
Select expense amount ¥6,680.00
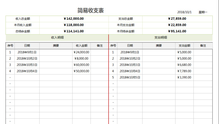pyautogui.click(x=184, y=65)
